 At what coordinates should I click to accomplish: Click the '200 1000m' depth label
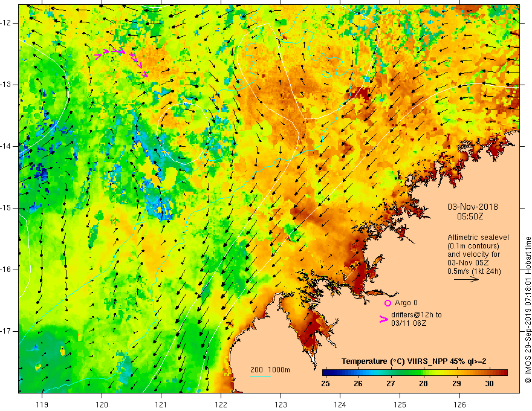(x=270, y=370)
